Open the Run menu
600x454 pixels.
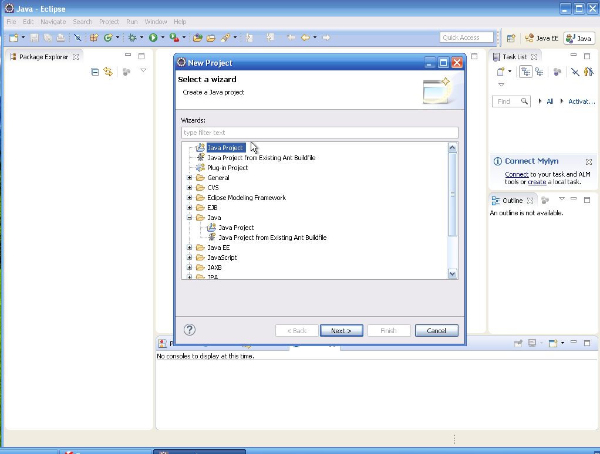[x=132, y=22]
